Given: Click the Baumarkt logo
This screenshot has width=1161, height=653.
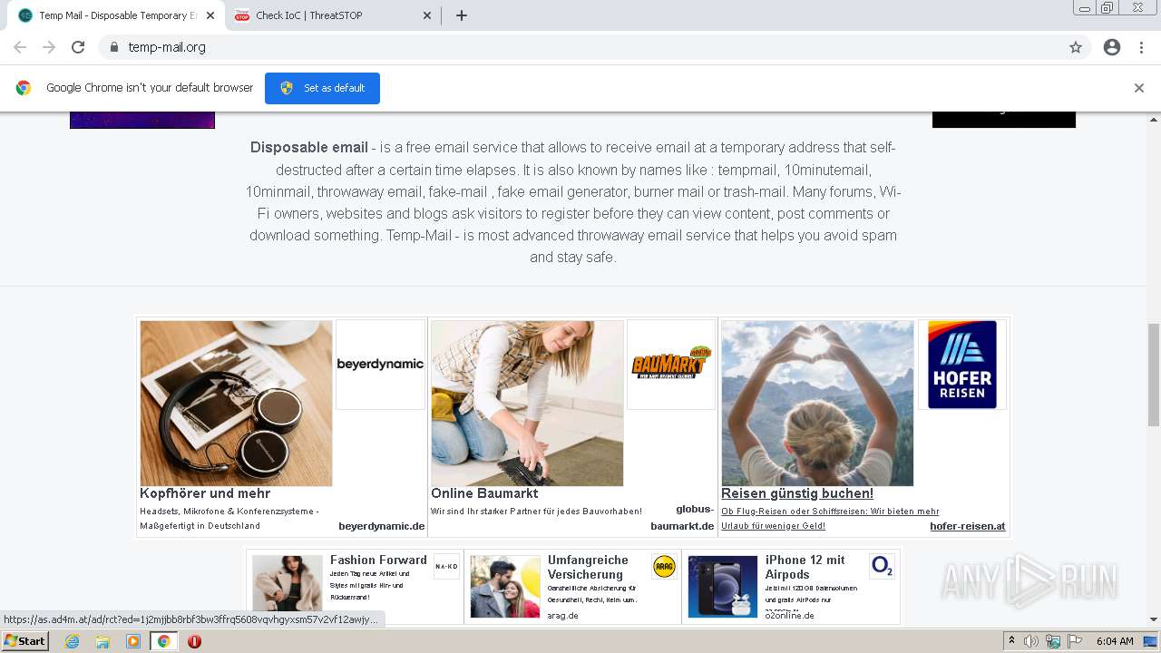Looking at the screenshot, I should pos(671,364).
